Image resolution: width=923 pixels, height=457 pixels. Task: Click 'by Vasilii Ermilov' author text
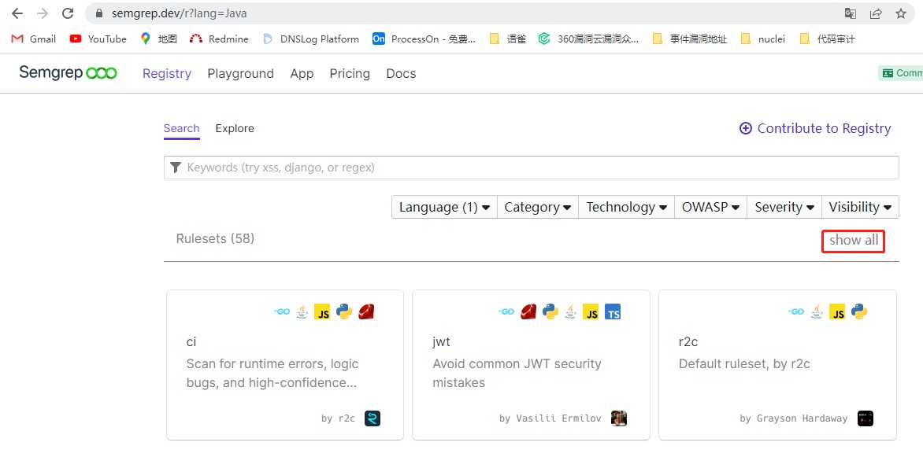point(550,418)
